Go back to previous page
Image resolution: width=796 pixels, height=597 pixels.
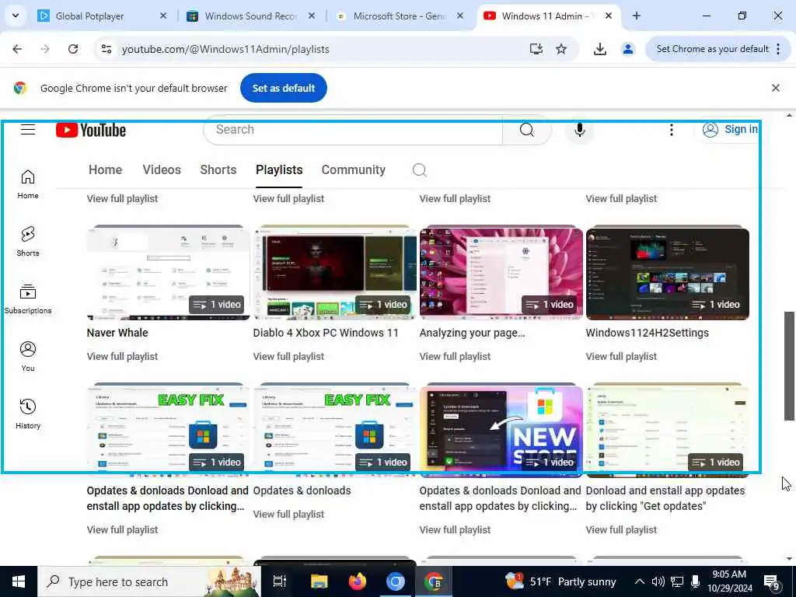click(x=17, y=49)
